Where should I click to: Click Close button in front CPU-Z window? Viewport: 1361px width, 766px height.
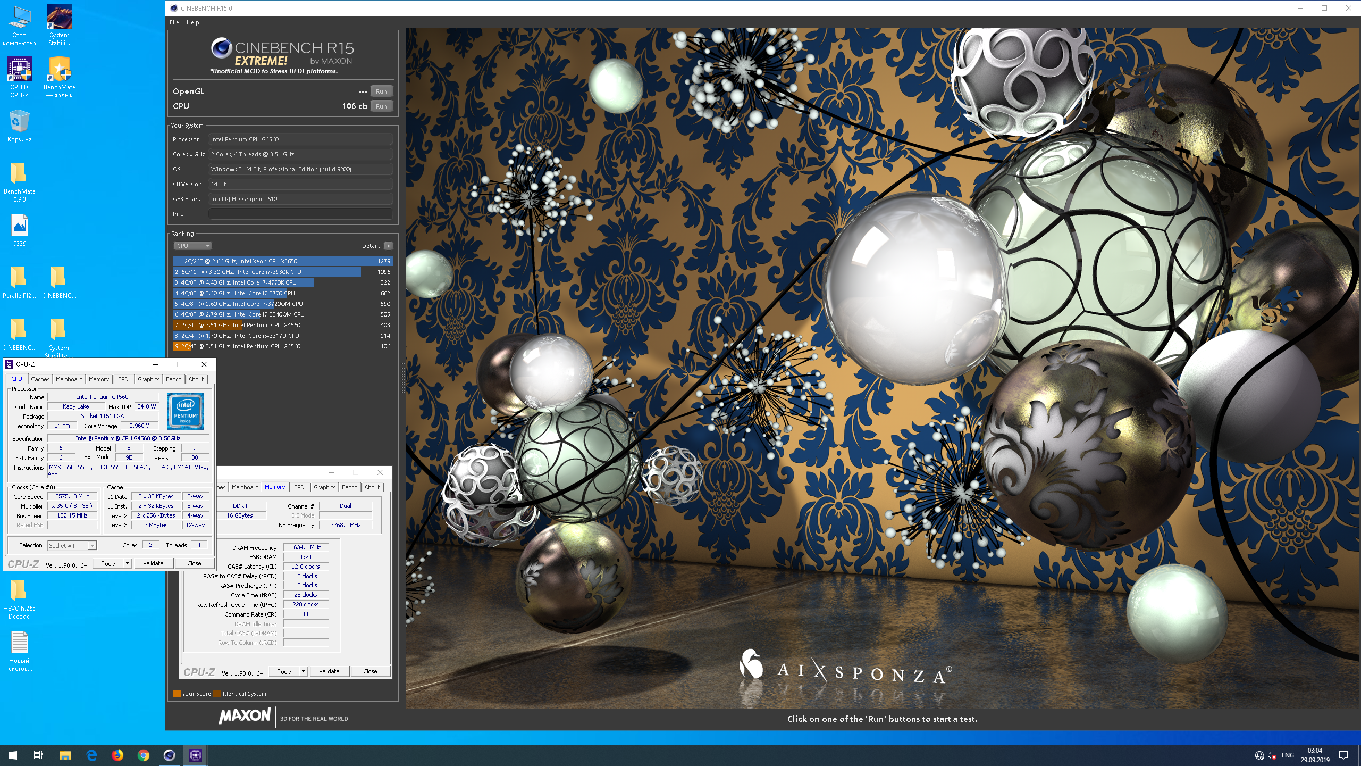click(x=194, y=563)
